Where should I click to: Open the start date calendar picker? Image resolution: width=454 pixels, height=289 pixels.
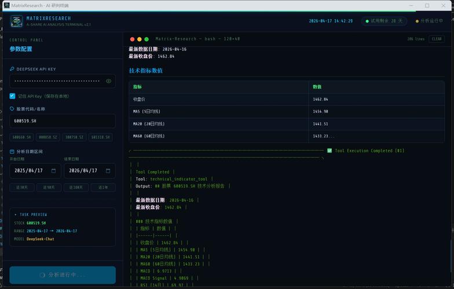53,171
